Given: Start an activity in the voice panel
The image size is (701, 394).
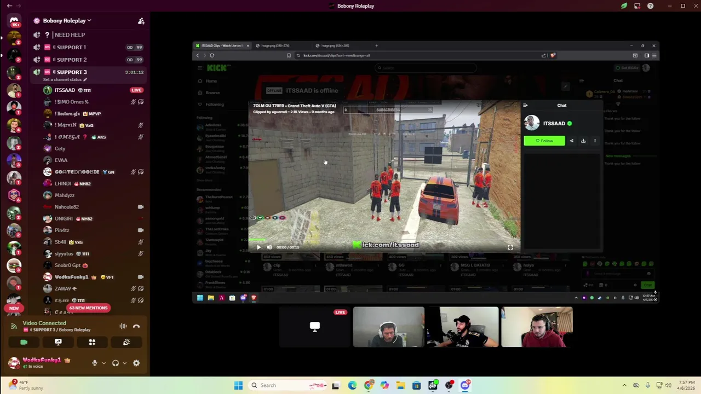Looking at the screenshot, I should (x=92, y=342).
